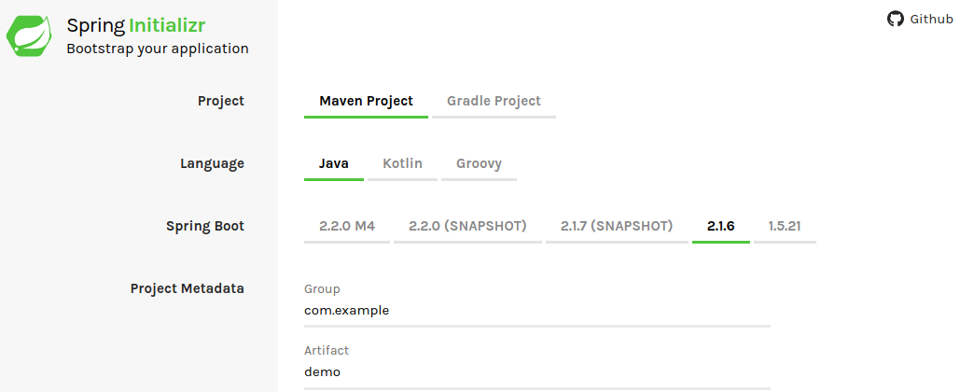This screenshot has width=974, height=392.
Task: Select Maven Project option
Action: (366, 101)
